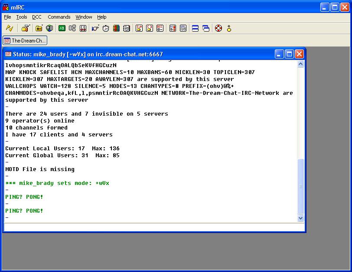
Task: Open the File menu
Action: point(7,17)
